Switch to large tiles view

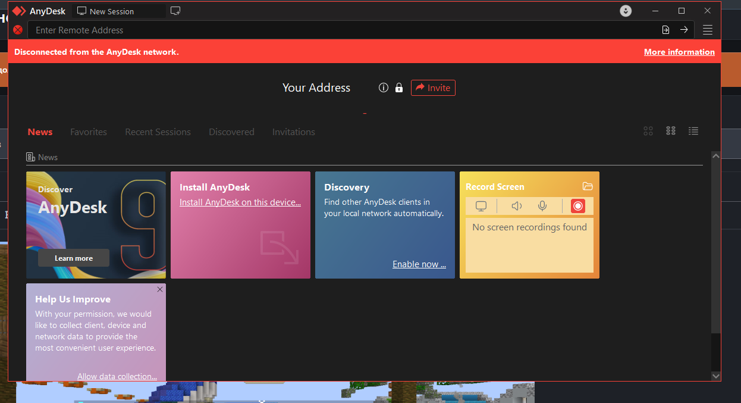pos(648,131)
